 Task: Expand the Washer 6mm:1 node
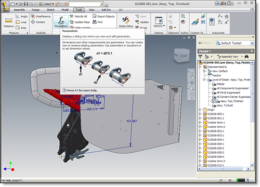click(200, 123)
